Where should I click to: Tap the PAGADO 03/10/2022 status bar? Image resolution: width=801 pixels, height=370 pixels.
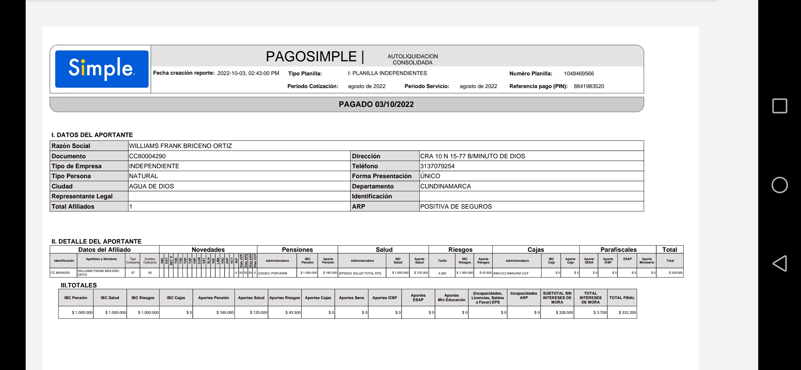pyautogui.click(x=376, y=104)
